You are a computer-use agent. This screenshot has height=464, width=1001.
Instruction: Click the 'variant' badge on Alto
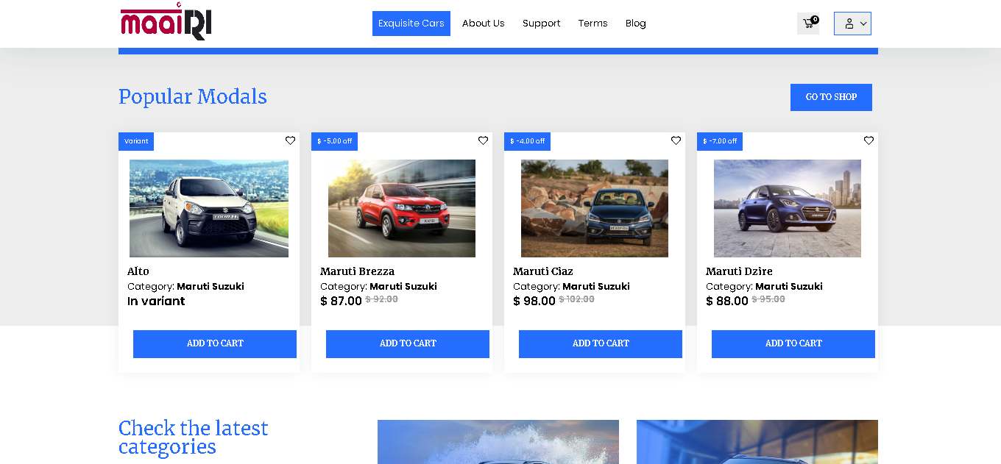click(x=136, y=141)
